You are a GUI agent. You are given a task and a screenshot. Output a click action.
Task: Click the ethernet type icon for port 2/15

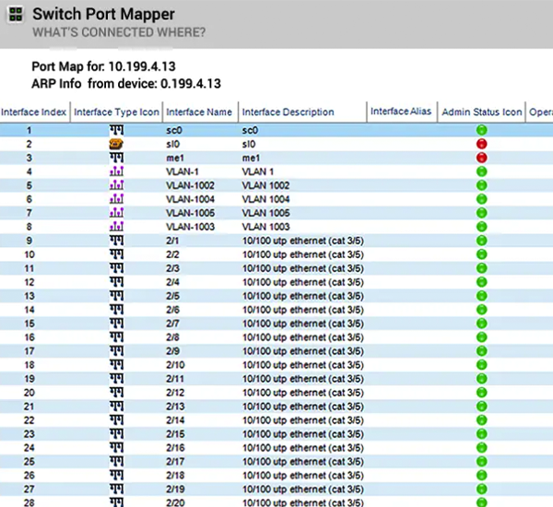click(117, 433)
